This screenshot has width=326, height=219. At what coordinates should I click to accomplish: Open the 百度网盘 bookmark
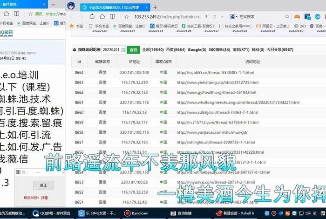[x=129, y=26]
